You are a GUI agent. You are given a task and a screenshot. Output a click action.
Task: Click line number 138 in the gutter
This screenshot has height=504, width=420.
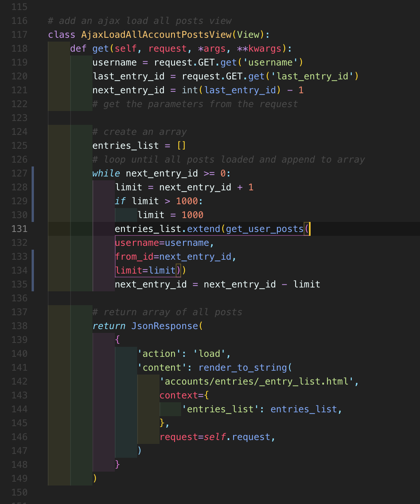19,326
